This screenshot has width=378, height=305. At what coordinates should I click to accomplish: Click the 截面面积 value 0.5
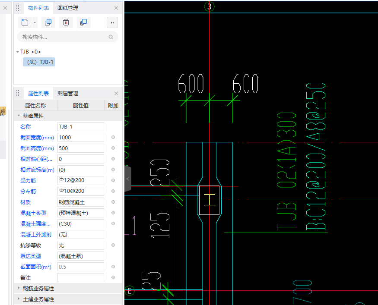pyautogui.click(x=81, y=267)
